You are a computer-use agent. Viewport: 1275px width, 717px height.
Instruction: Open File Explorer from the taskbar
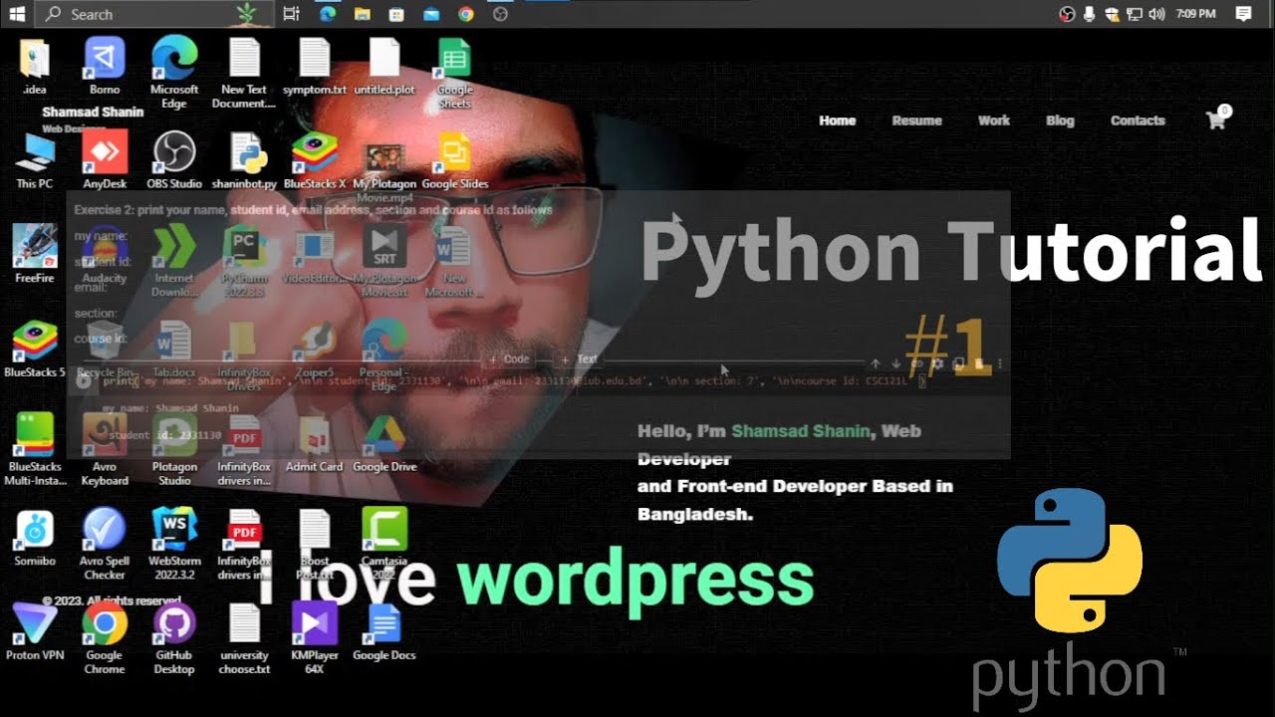coord(362,14)
